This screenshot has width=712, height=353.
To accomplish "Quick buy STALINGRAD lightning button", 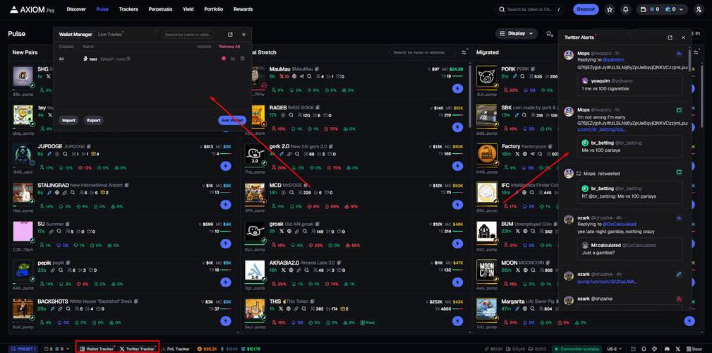I will click(x=226, y=205).
